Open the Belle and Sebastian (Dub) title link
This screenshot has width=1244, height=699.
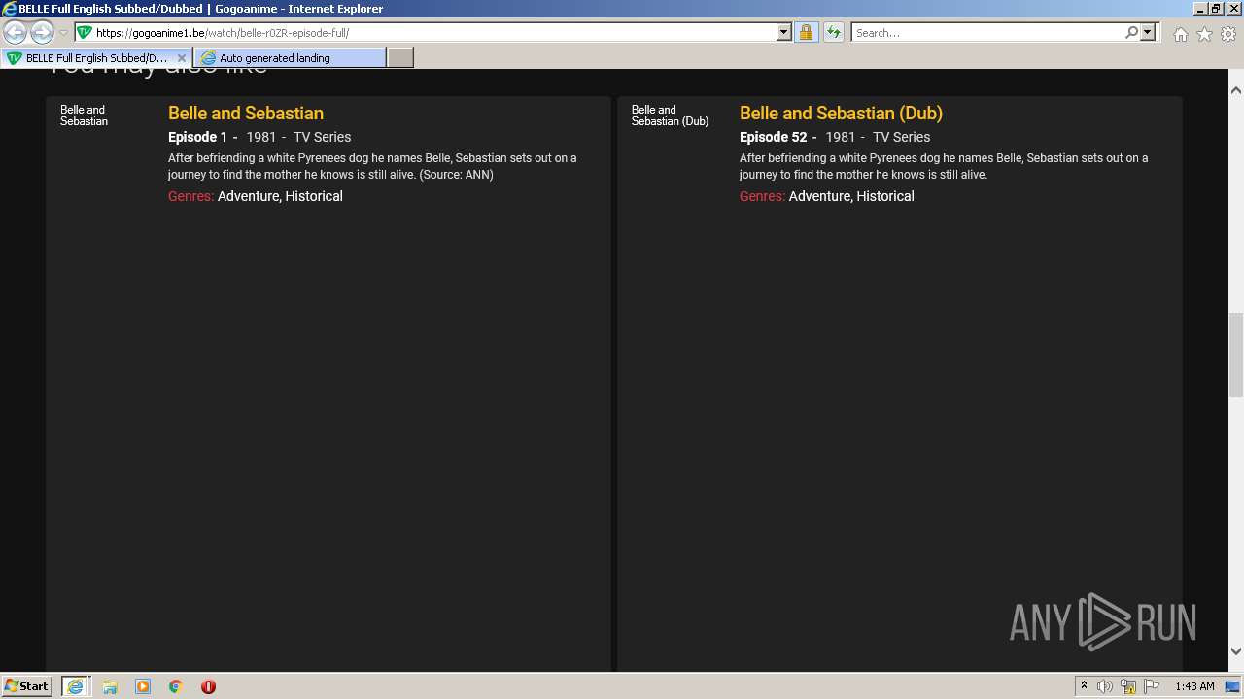(841, 114)
